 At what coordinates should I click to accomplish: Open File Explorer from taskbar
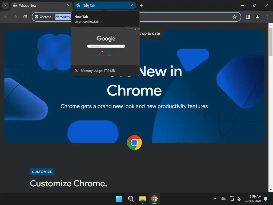[143, 199]
